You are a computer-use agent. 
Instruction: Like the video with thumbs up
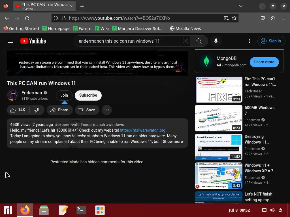[18, 110]
